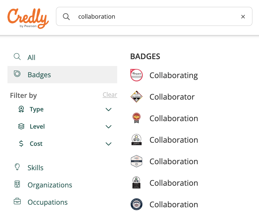This screenshot has width=259, height=213.
Task: Expand the Cost filter dropdown
Action: [x=109, y=144]
